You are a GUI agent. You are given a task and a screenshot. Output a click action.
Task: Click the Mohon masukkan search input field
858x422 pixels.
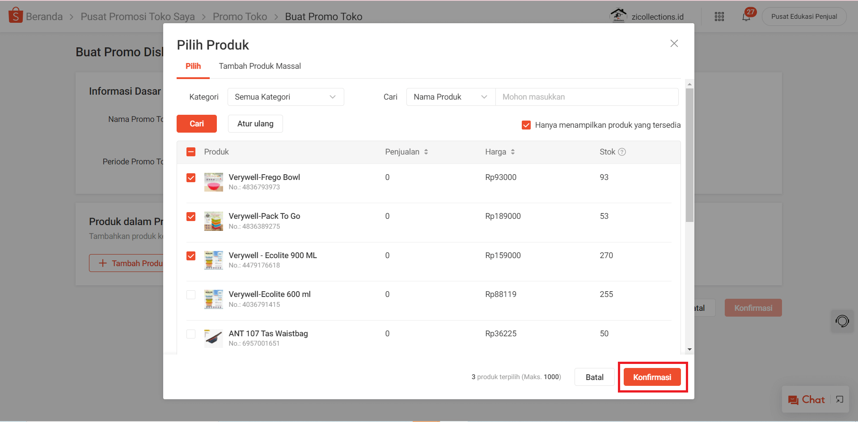coord(586,97)
